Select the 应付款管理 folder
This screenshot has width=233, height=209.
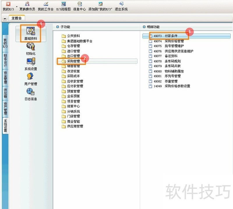[75, 86]
